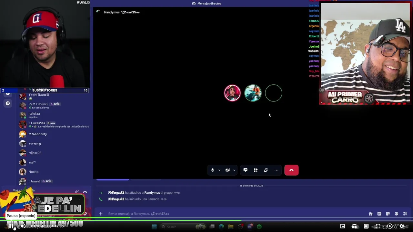Select the second caller avatar with jet ski
413x232 pixels.
coord(253,93)
